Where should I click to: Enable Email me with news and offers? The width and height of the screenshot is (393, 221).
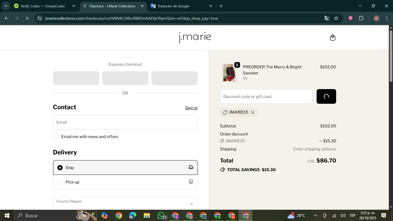click(x=56, y=136)
